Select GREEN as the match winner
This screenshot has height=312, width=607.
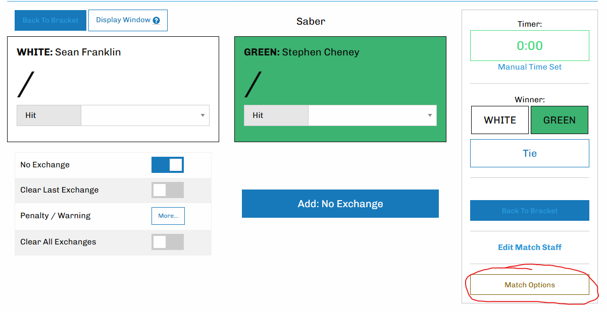pyautogui.click(x=560, y=120)
